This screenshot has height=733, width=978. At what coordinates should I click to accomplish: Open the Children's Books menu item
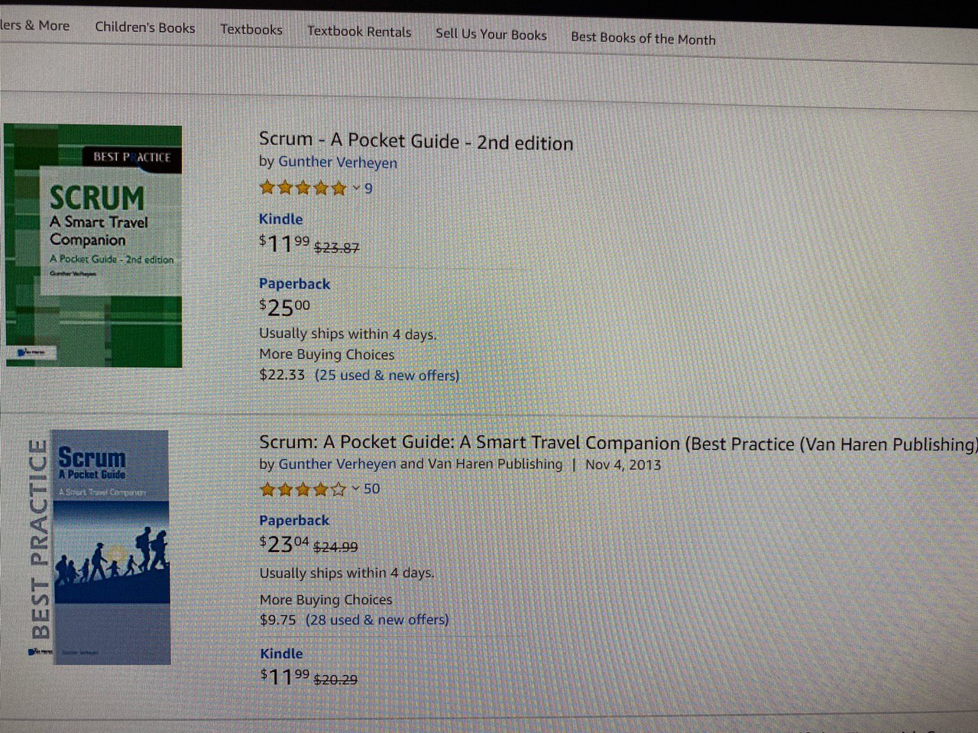pos(145,27)
